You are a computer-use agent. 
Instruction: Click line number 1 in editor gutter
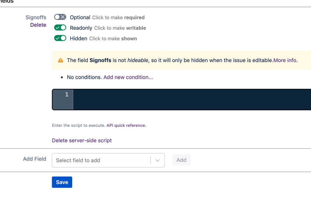click(67, 94)
